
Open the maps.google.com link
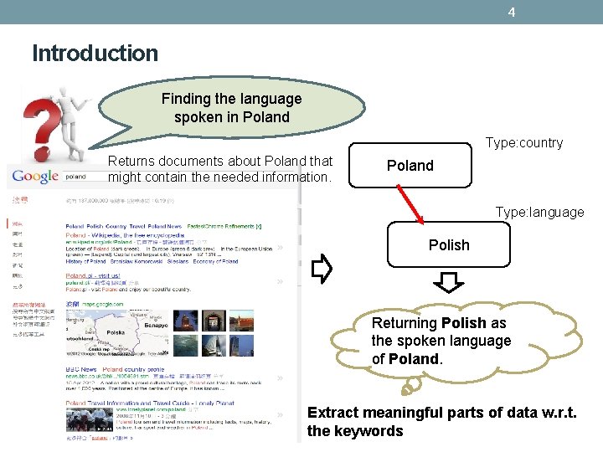coord(103,304)
